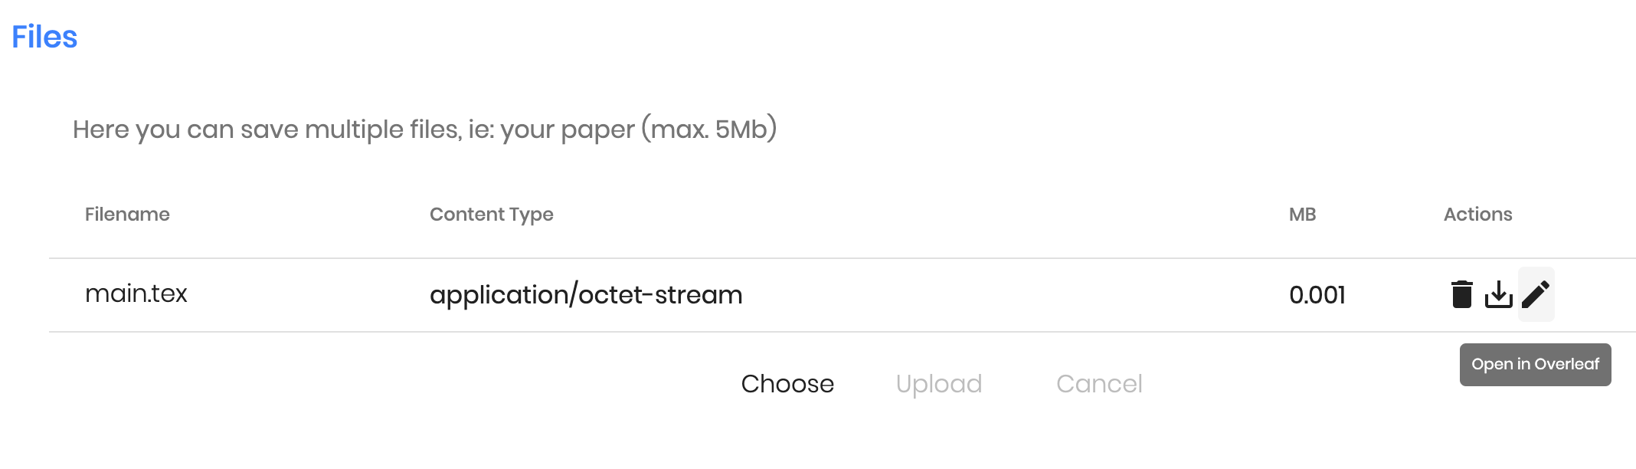The height and width of the screenshot is (469, 1636).
Task: Select the application/octet-stream content type cell
Action: (x=586, y=295)
